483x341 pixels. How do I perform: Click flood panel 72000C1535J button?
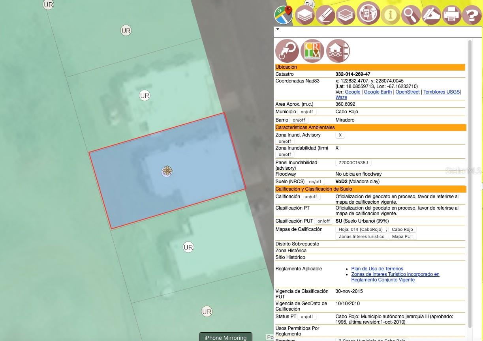pos(353,163)
